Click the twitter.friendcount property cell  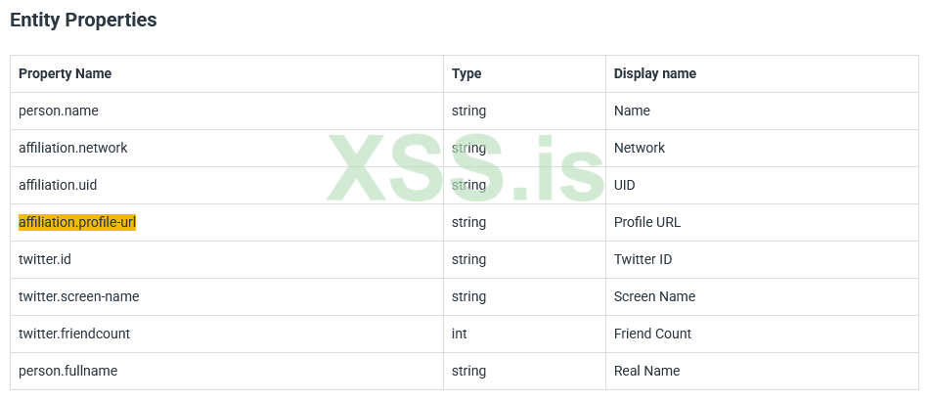tap(74, 334)
